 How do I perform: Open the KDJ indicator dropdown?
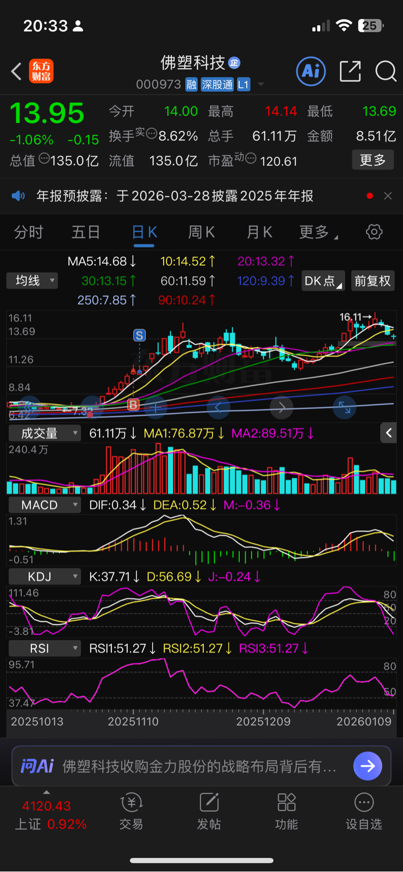pos(45,577)
